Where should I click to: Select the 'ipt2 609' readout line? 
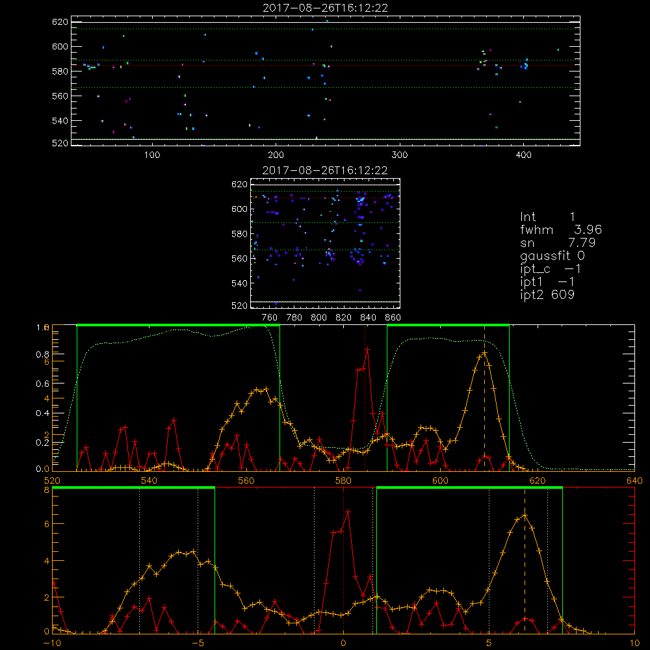[x=547, y=294]
